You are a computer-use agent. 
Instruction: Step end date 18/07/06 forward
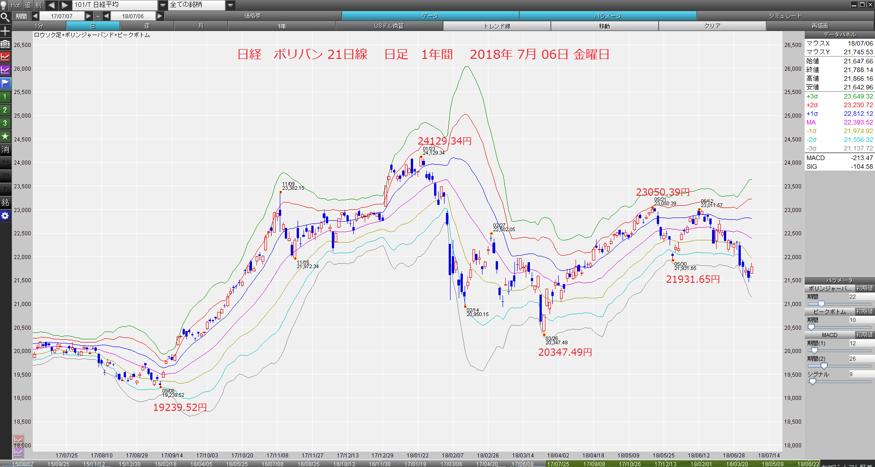[160, 16]
